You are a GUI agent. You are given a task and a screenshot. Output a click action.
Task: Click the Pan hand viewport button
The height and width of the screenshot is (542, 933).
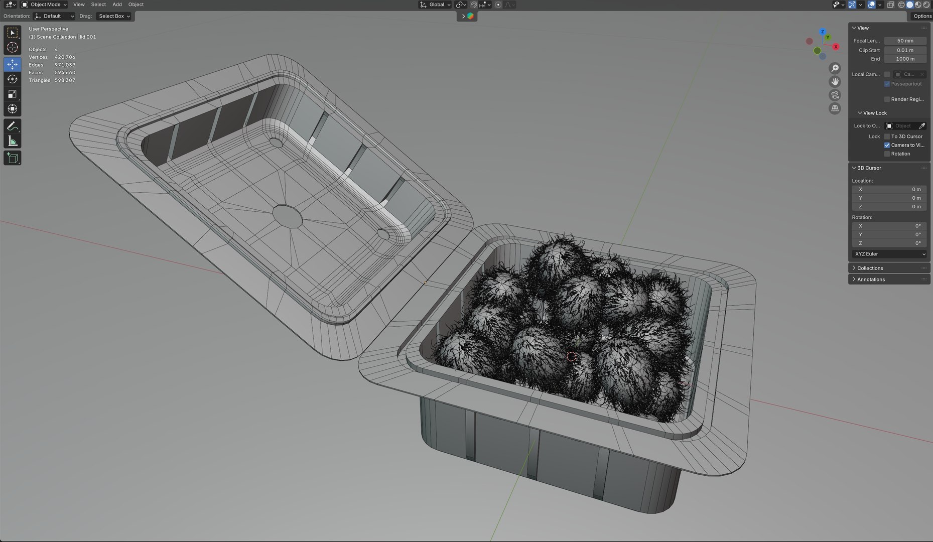coord(835,81)
